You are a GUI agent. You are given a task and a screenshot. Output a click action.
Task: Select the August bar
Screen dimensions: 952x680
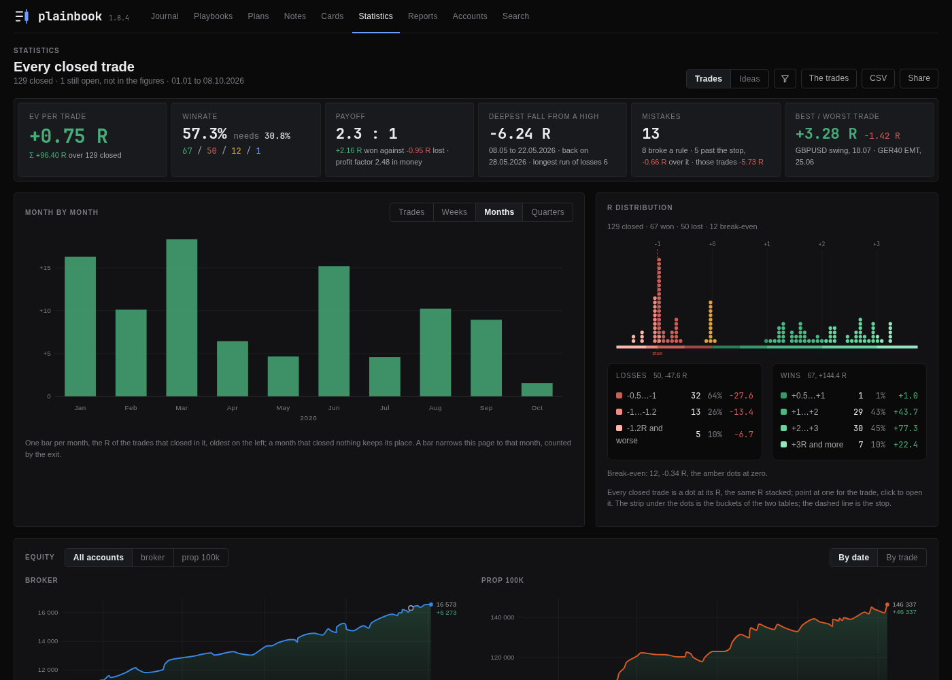[x=435, y=352]
